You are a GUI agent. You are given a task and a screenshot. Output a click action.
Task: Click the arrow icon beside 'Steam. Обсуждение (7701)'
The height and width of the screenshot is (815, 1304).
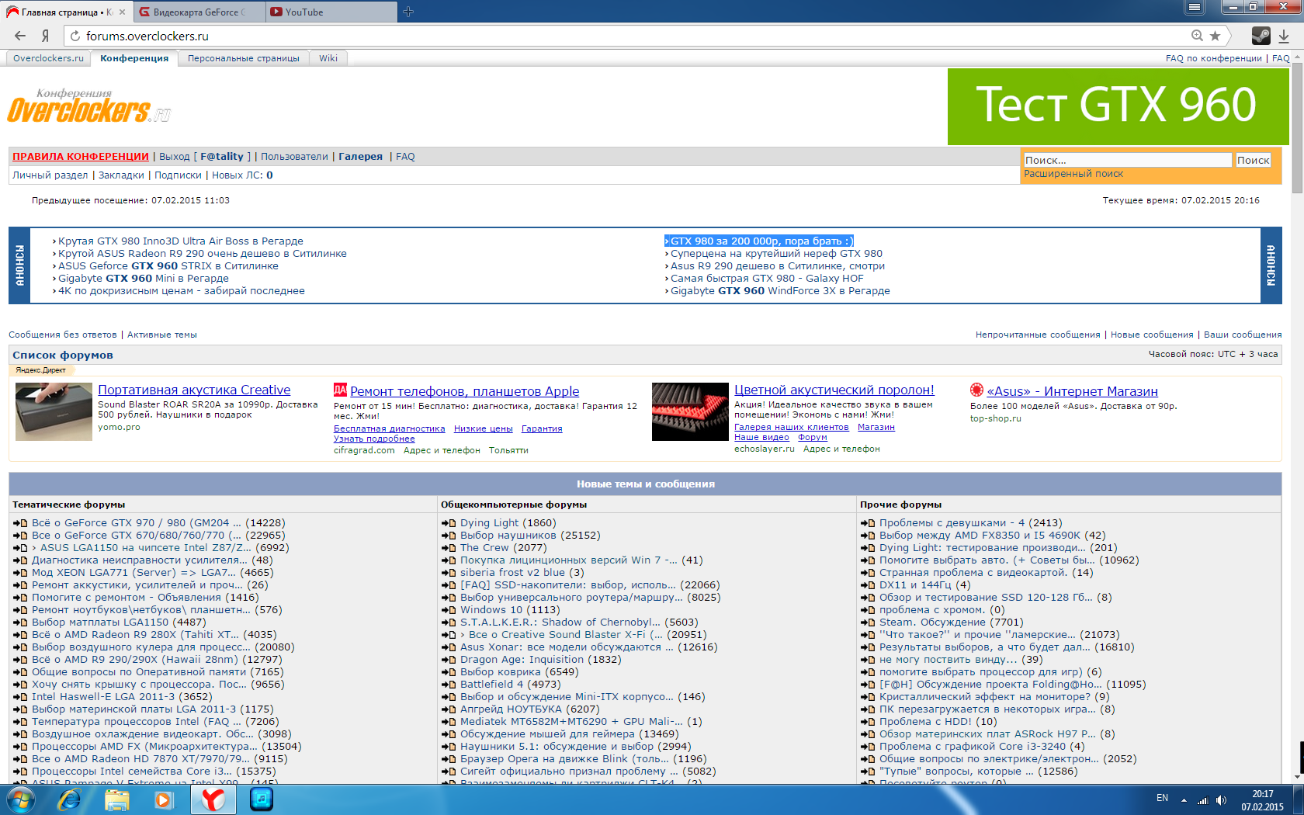tap(867, 623)
